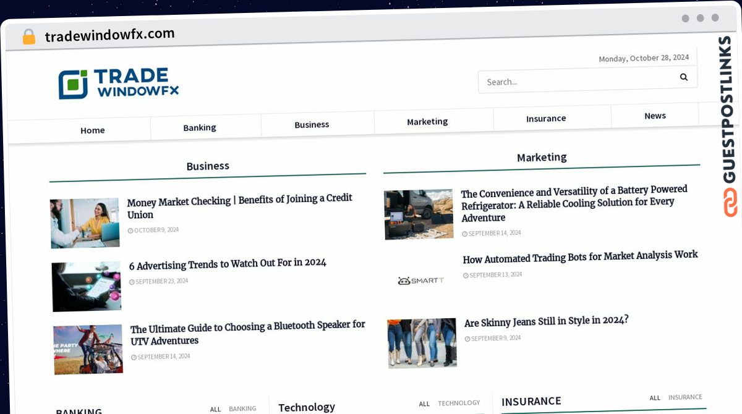
Task: Open the Business menu item
Action: click(312, 124)
